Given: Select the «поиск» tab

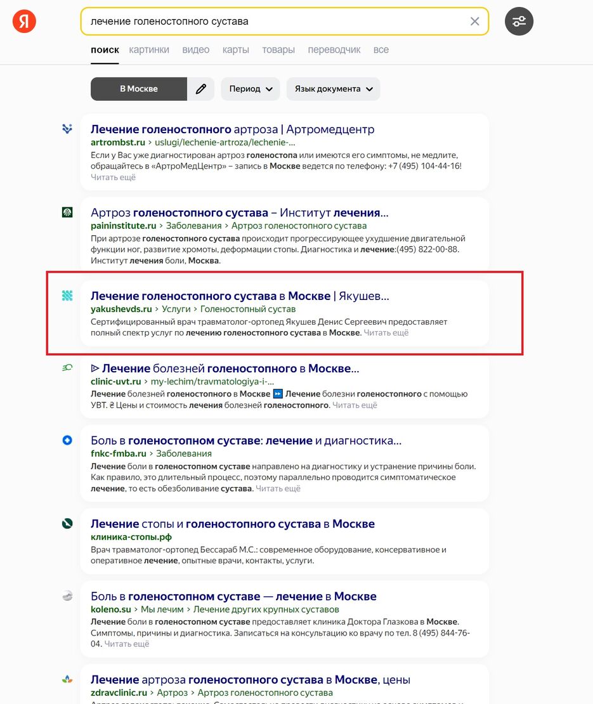Looking at the screenshot, I should 105,50.
